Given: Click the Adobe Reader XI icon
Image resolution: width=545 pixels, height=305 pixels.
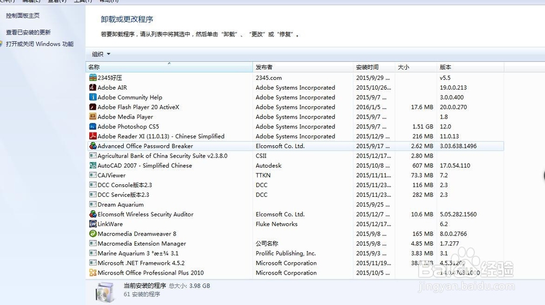Looking at the screenshot, I should point(93,136).
